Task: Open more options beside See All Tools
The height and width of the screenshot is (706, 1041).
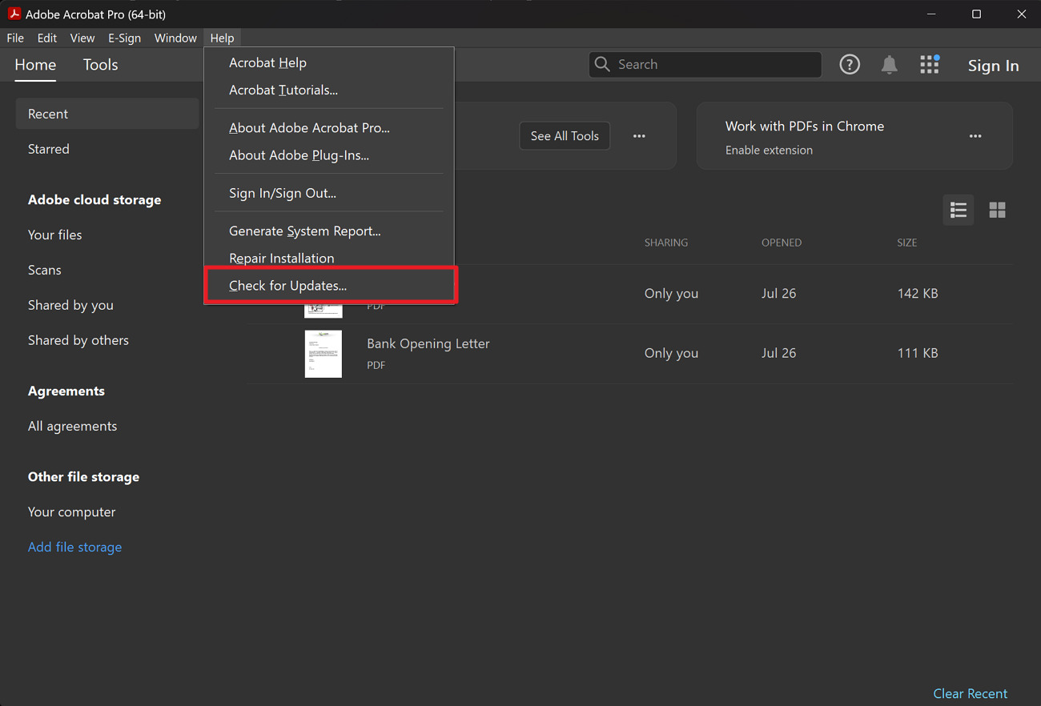Action: (x=639, y=136)
